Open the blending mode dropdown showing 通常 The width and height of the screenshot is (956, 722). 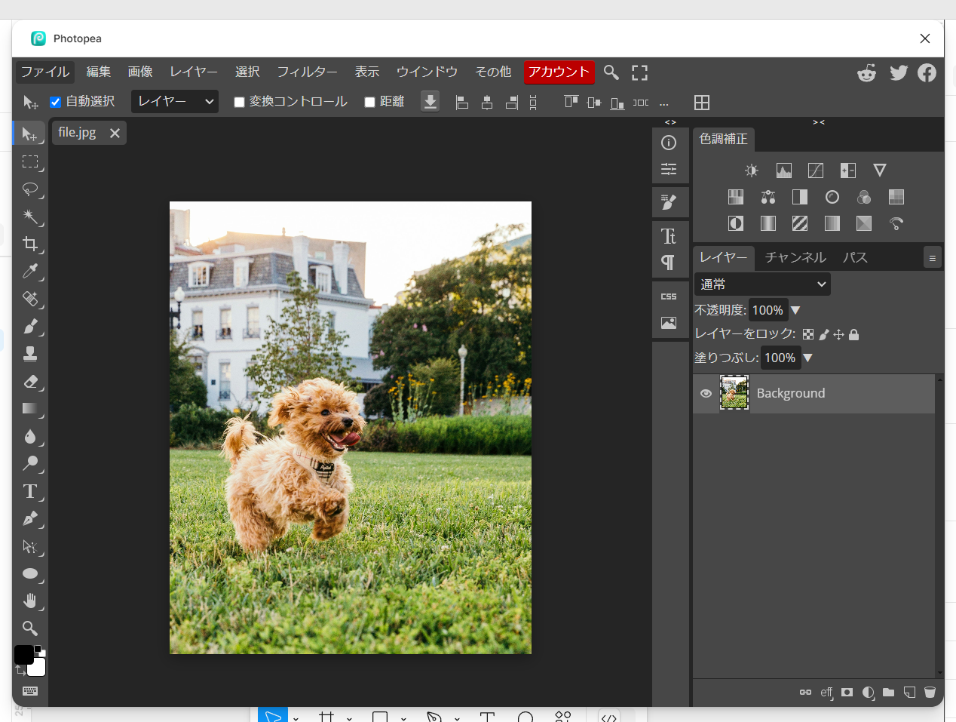click(761, 284)
